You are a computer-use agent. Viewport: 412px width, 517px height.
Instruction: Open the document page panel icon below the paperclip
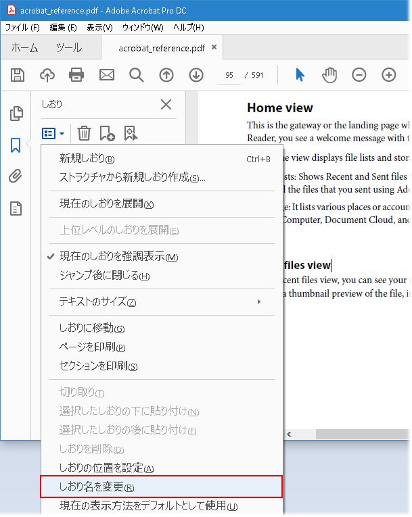point(16,208)
